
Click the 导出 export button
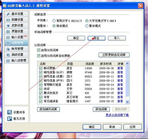pos(96,38)
